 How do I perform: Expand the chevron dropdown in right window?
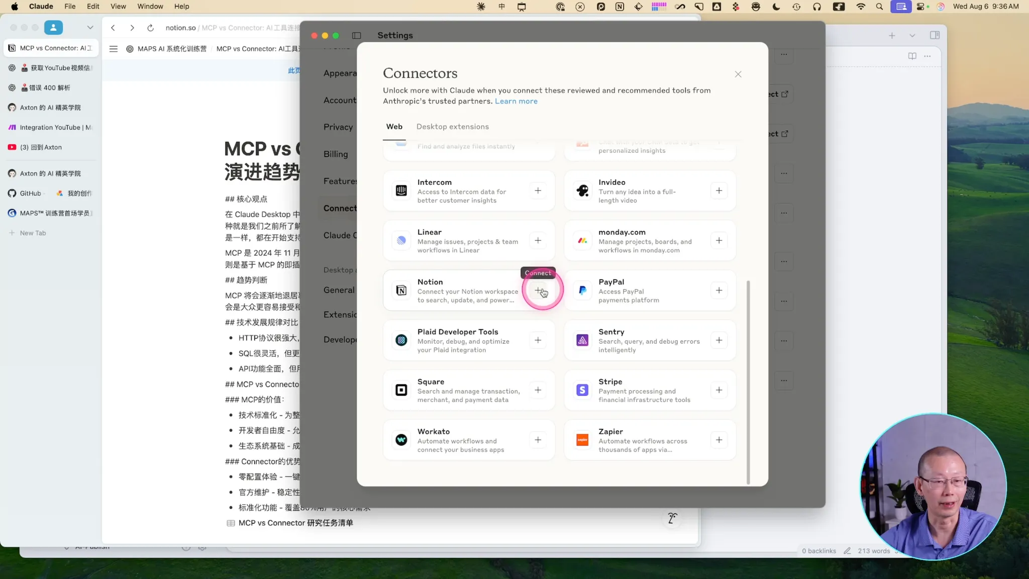tap(912, 35)
